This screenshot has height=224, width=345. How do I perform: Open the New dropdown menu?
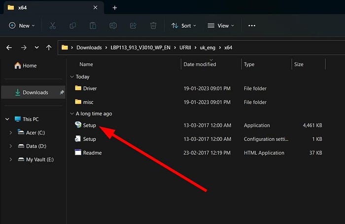click(22, 26)
